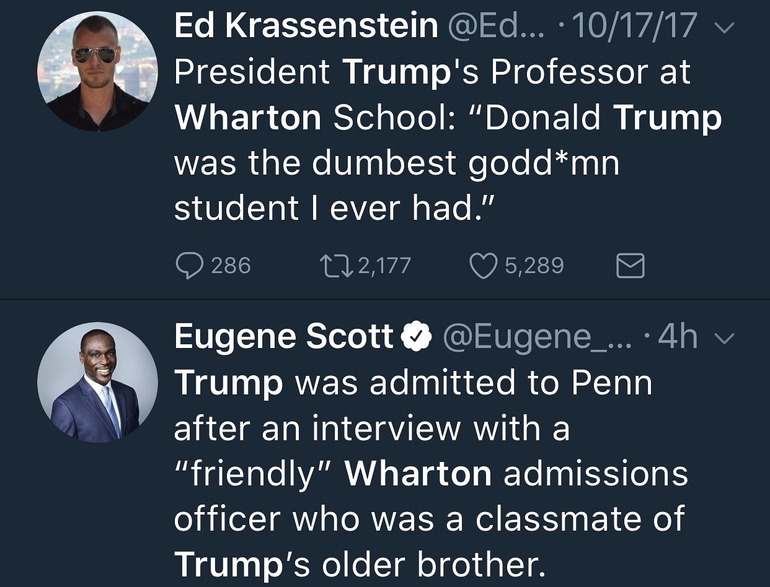Click the reply speech bubble icon

click(190, 266)
